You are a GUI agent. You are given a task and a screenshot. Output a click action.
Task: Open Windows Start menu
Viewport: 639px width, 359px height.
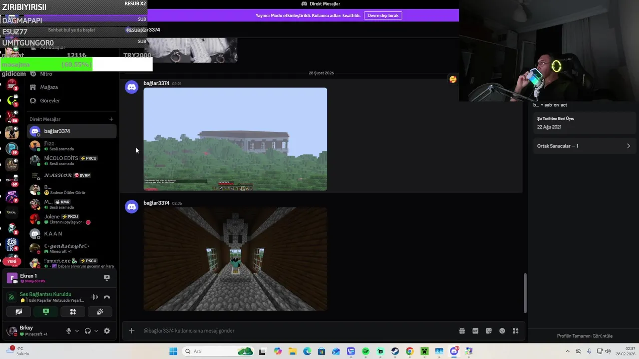[x=173, y=351]
